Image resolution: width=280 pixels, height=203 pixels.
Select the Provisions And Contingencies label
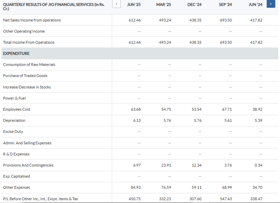coord(28,165)
